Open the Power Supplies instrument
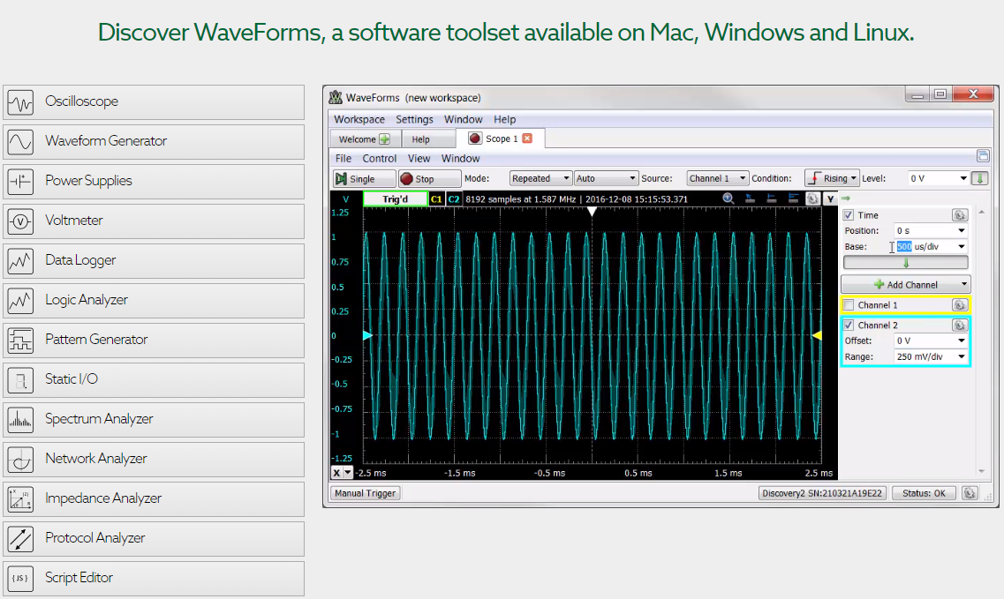1004x599 pixels. (x=154, y=181)
